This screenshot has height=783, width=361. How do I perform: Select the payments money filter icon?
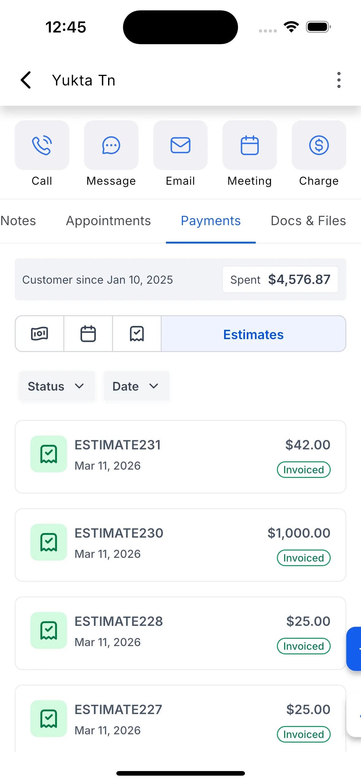click(39, 334)
